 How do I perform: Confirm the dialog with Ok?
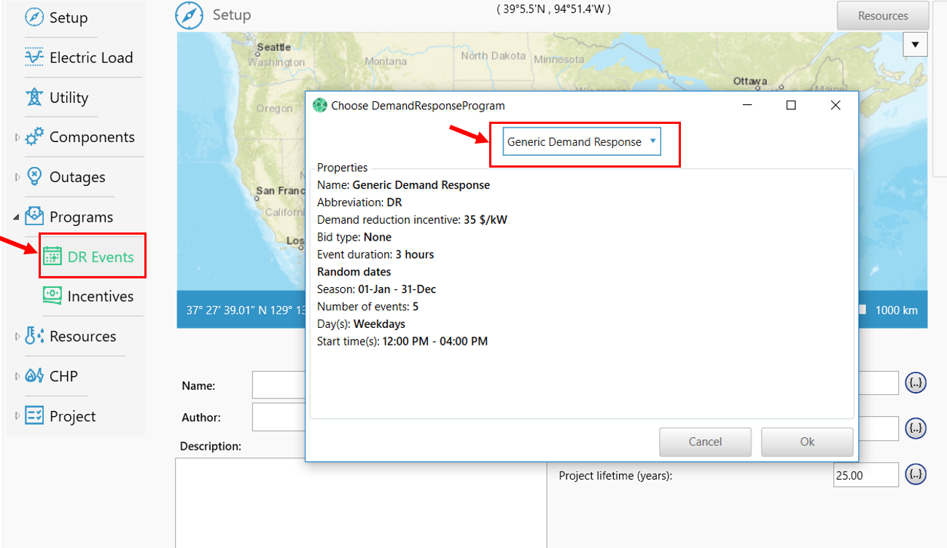(x=807, y=442)
